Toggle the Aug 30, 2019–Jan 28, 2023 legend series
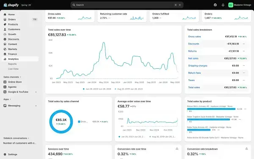The image size is (254, 159). pyautogui.click(x=129, y=89)
